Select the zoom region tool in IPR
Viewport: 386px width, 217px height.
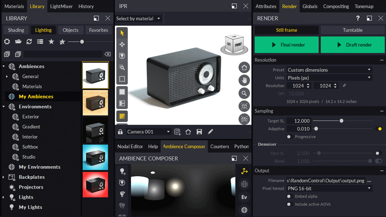coord(122,68)
